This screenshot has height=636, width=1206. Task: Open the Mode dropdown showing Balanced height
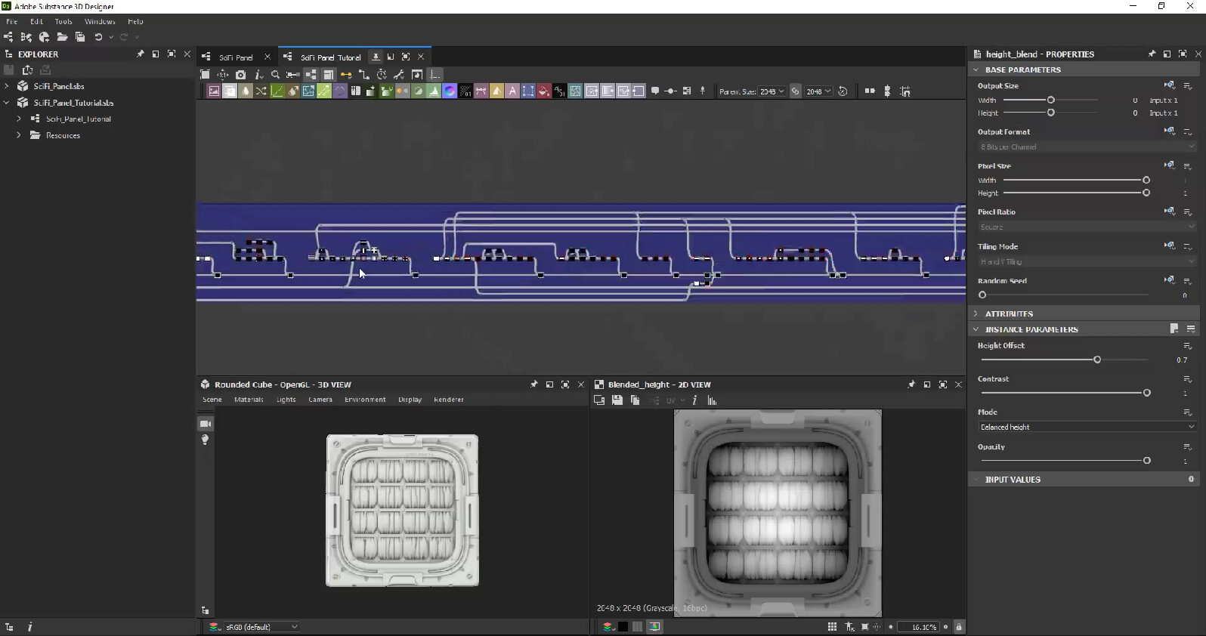pyautogui.click(x=1086, y=428)
